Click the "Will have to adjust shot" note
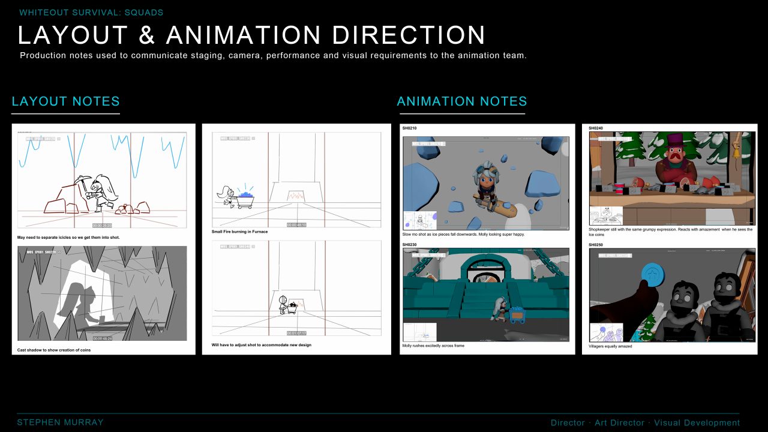The height and width of the screenshot is (432, 768). pos(262,345)
